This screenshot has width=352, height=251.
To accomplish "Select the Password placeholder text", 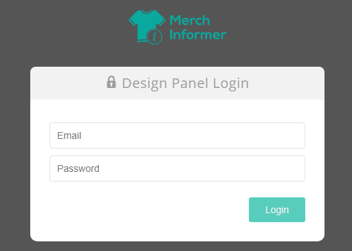I will 78,168.
